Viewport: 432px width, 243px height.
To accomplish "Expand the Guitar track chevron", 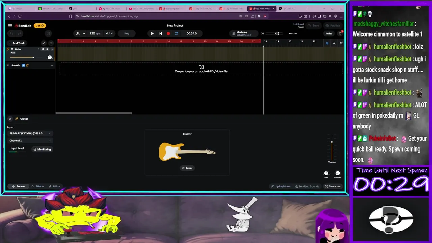I will (x=52, y=49).
